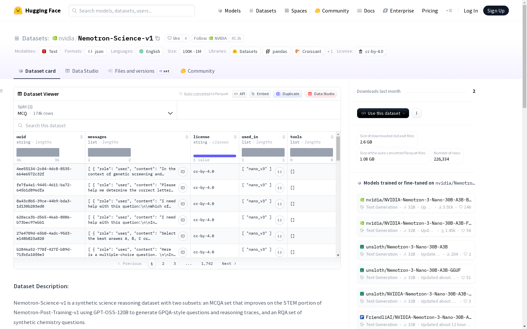527x329 pixels.
Task: Open chat view for the 'Select the best answer' row
Action: 183,236
